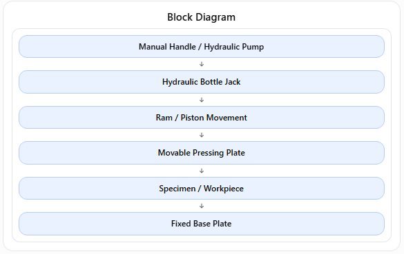Viewport: 404px width, 254px height.
Task: Click the arrow below Manual Handle / Hydraulic Pump
Action: 202,64
